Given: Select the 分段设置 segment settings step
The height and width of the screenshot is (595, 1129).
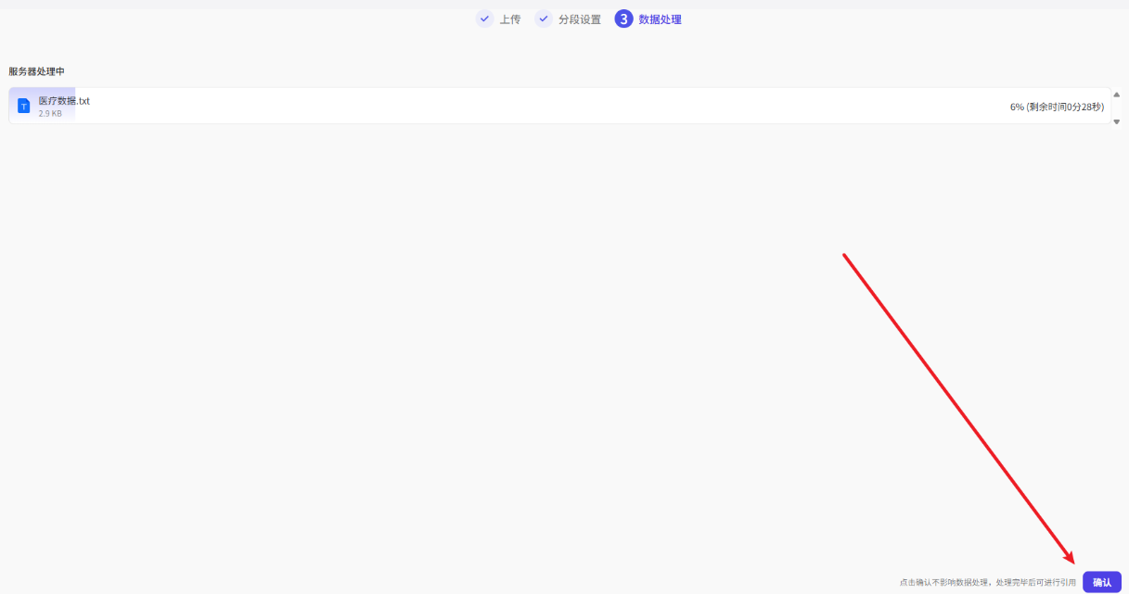Looking at the screenshot, I should [580, 19].
